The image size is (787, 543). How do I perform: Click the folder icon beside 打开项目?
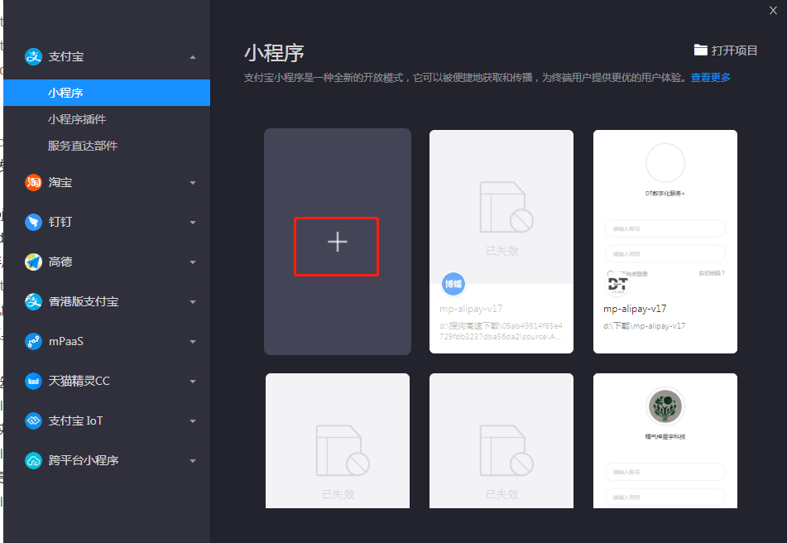point(701,50)
